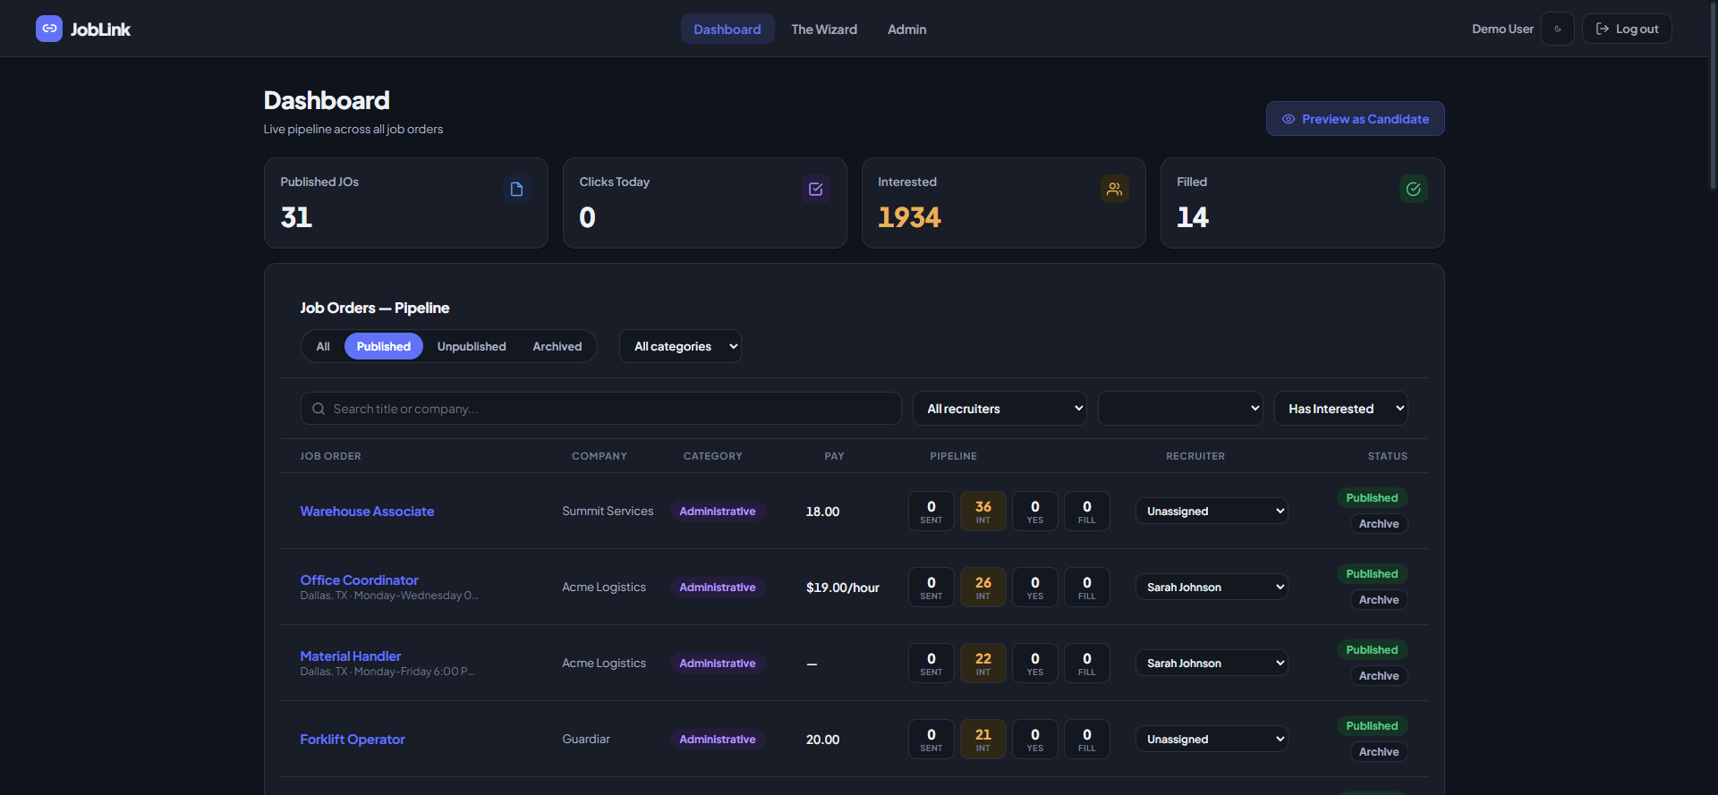Screen dimensions: 1718x795
Task: Click the 36 INT box for Warehouse Associate
Action: (x=982, y=511)
